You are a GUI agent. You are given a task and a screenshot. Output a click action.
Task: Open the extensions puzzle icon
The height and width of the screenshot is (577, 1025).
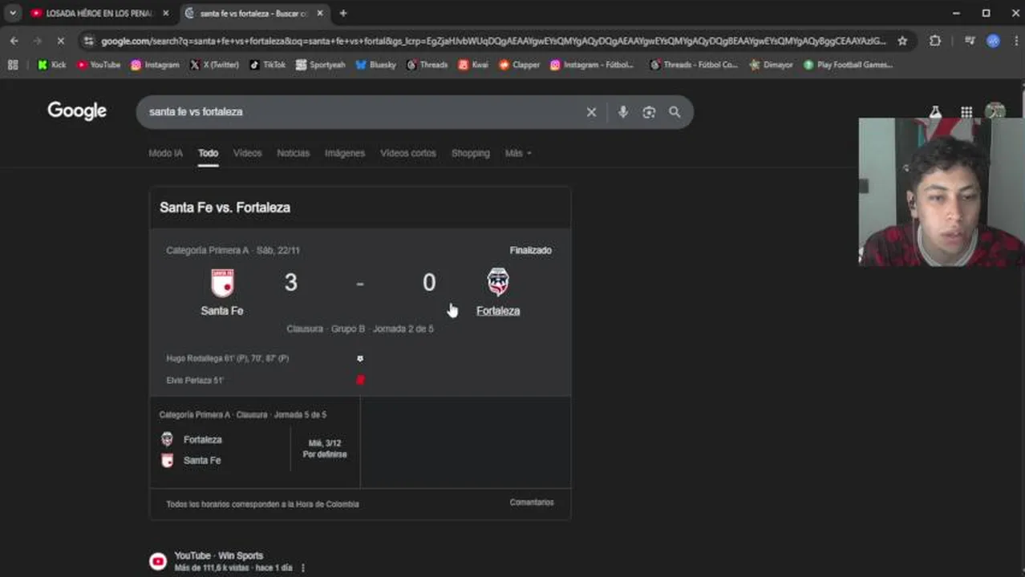coord(935,41)
